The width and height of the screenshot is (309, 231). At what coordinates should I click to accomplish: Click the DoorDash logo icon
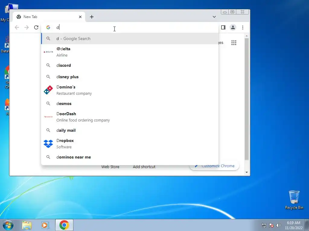pyautogui.click(x=48, y=117)
